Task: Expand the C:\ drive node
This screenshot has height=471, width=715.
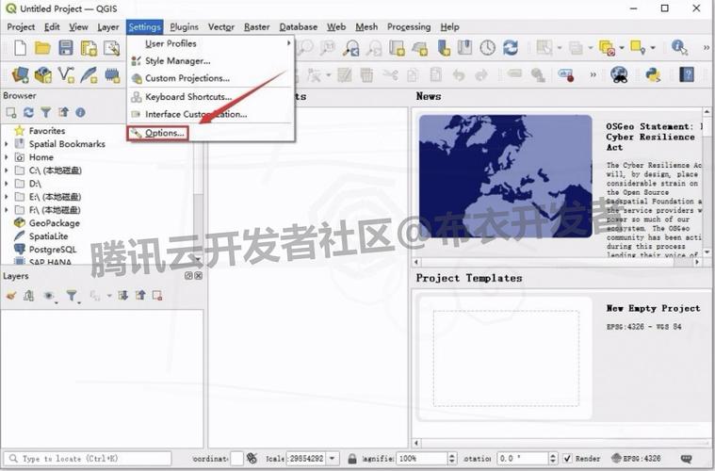Action: coord(7,171)
